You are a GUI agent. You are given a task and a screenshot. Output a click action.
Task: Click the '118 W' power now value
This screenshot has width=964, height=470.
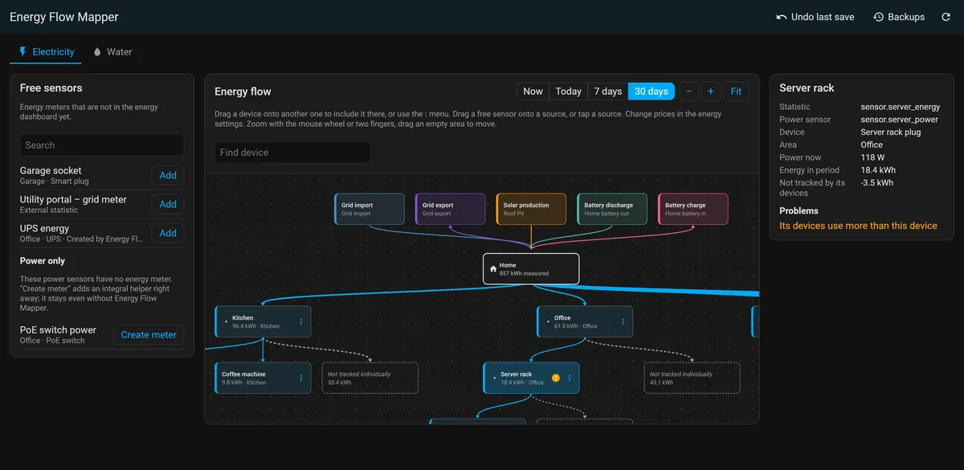coord(872,157)
